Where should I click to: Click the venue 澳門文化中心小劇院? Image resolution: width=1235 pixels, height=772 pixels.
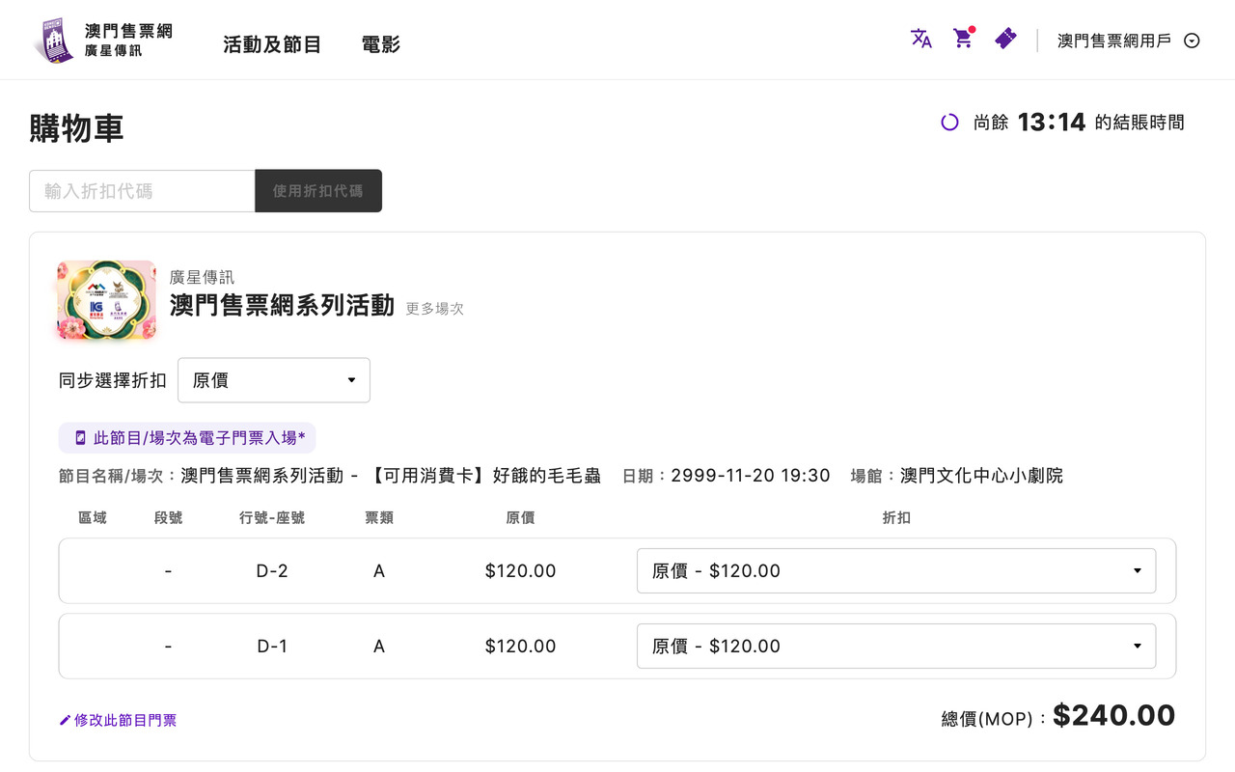[x=981, y=476]
